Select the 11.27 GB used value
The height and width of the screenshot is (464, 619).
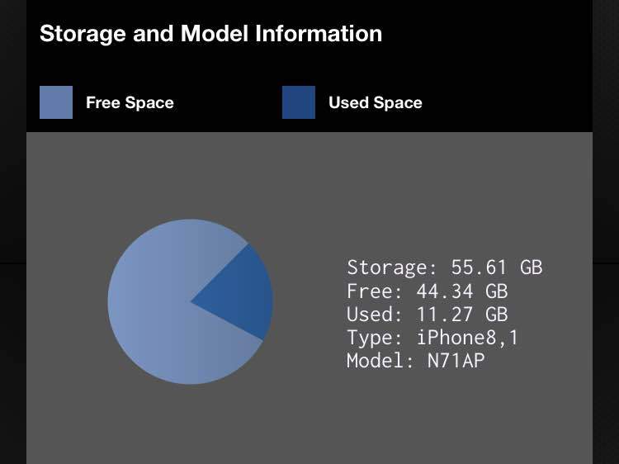click(462, 315)
